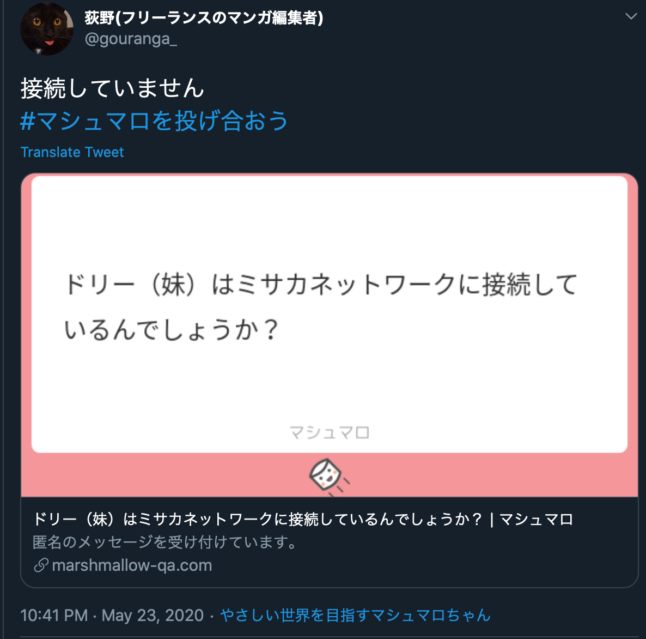Click the card description 匿名のメッセージを受け付けています。
This screenshot has height=639, width=646.
point(165,542)
